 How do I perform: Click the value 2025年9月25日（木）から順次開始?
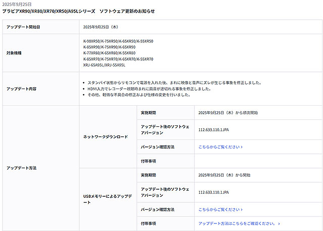pyautogui.click(x=228, y=113)
